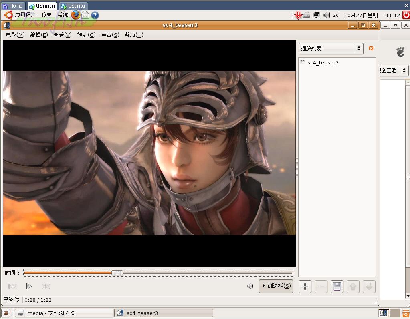Click the printer tray icon
Image resolution: width=410 pixels, height=319 pixels.
[307, 15]
